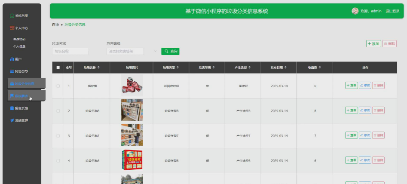This screenshot has height=184, width=407.
Task: Click the 垃圾图片 column header
Action: (x=132, y=67)
